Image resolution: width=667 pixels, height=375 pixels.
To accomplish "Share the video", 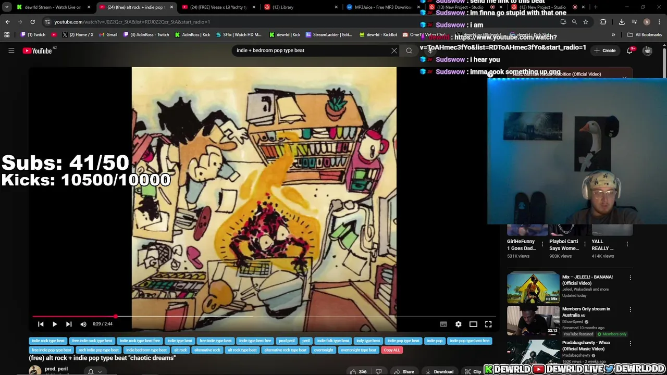I will (x=404, y=371).
